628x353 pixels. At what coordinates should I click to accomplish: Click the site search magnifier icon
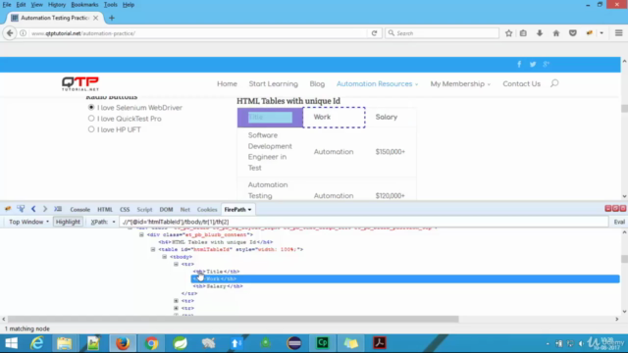554,83
